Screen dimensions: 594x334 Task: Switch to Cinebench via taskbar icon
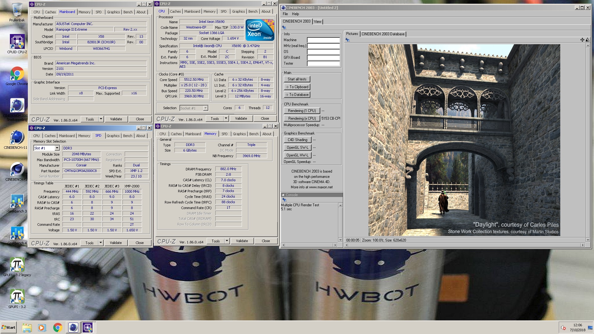73,328
